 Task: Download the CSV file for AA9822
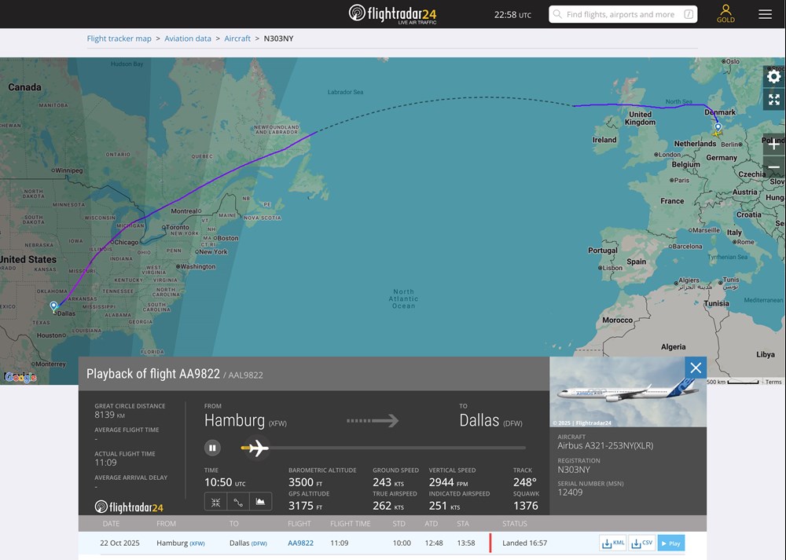click(x=641, y=543)
